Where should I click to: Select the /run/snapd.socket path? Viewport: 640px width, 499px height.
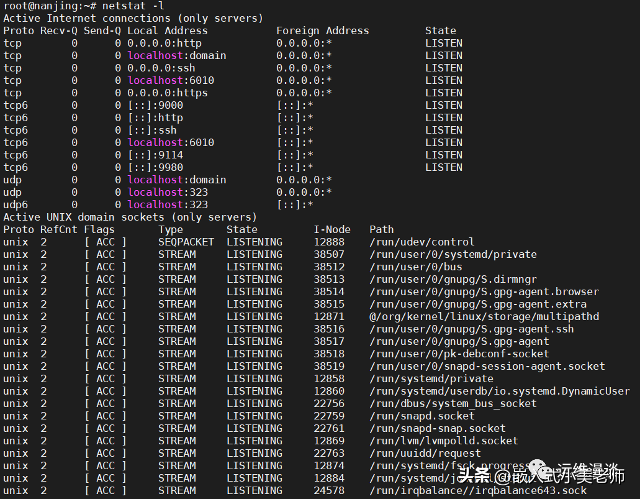421,416
